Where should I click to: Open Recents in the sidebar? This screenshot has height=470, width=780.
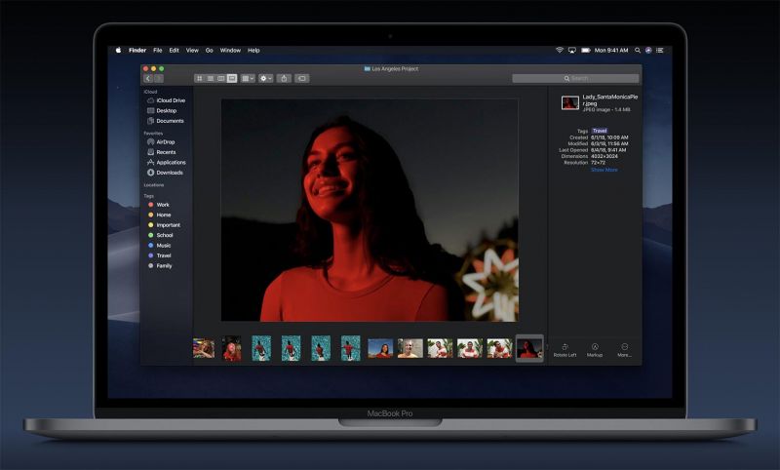click(162, 152)
